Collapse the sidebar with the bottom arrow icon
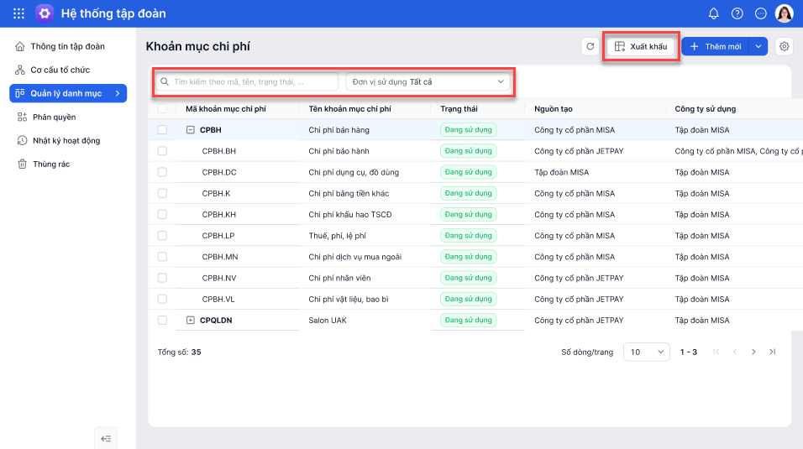 click(106, 438)
